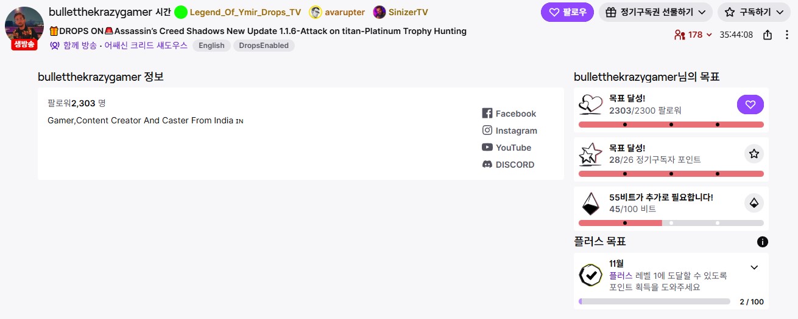798x319 pixels.
Task: Expand the 11월 Plus goal details
Action: (754, 267)
